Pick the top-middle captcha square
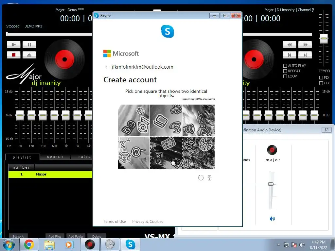This screenshot has width=335, height=251. tap(166, 120)
